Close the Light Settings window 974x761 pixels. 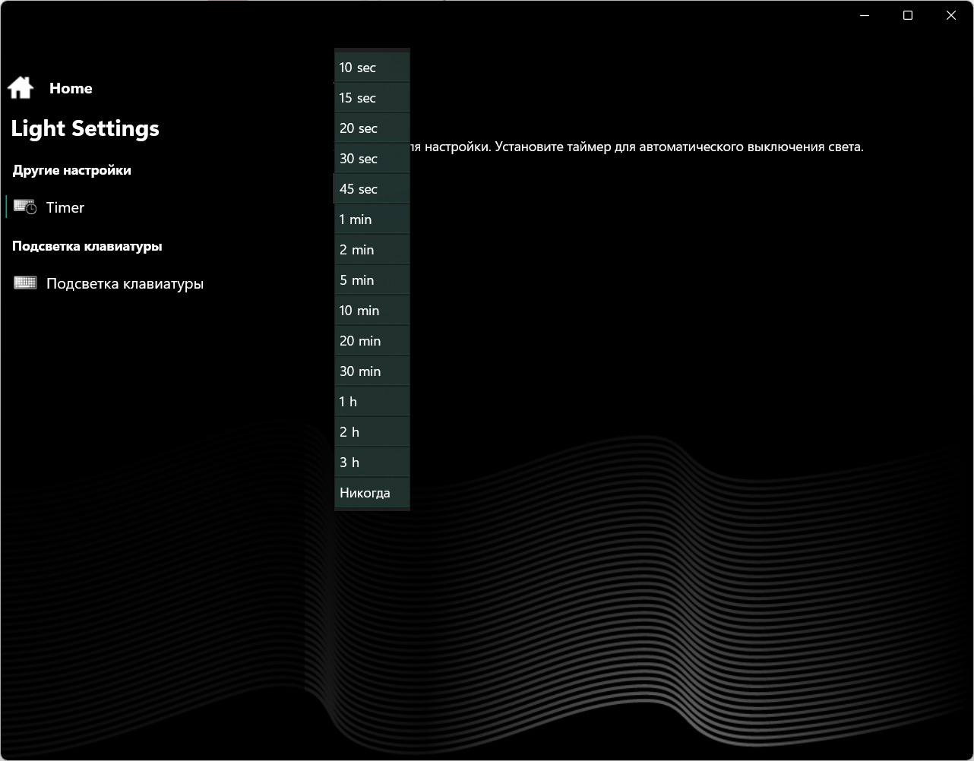point(951,15)
